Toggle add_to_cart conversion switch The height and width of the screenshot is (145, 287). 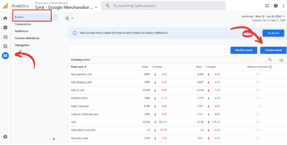point(259,90)
